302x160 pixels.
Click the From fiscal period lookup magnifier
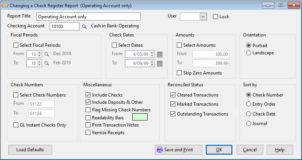point(47,54)
